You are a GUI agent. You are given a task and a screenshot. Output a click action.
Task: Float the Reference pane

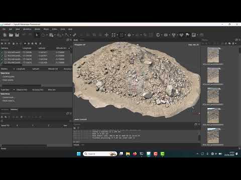click(68, 40)
